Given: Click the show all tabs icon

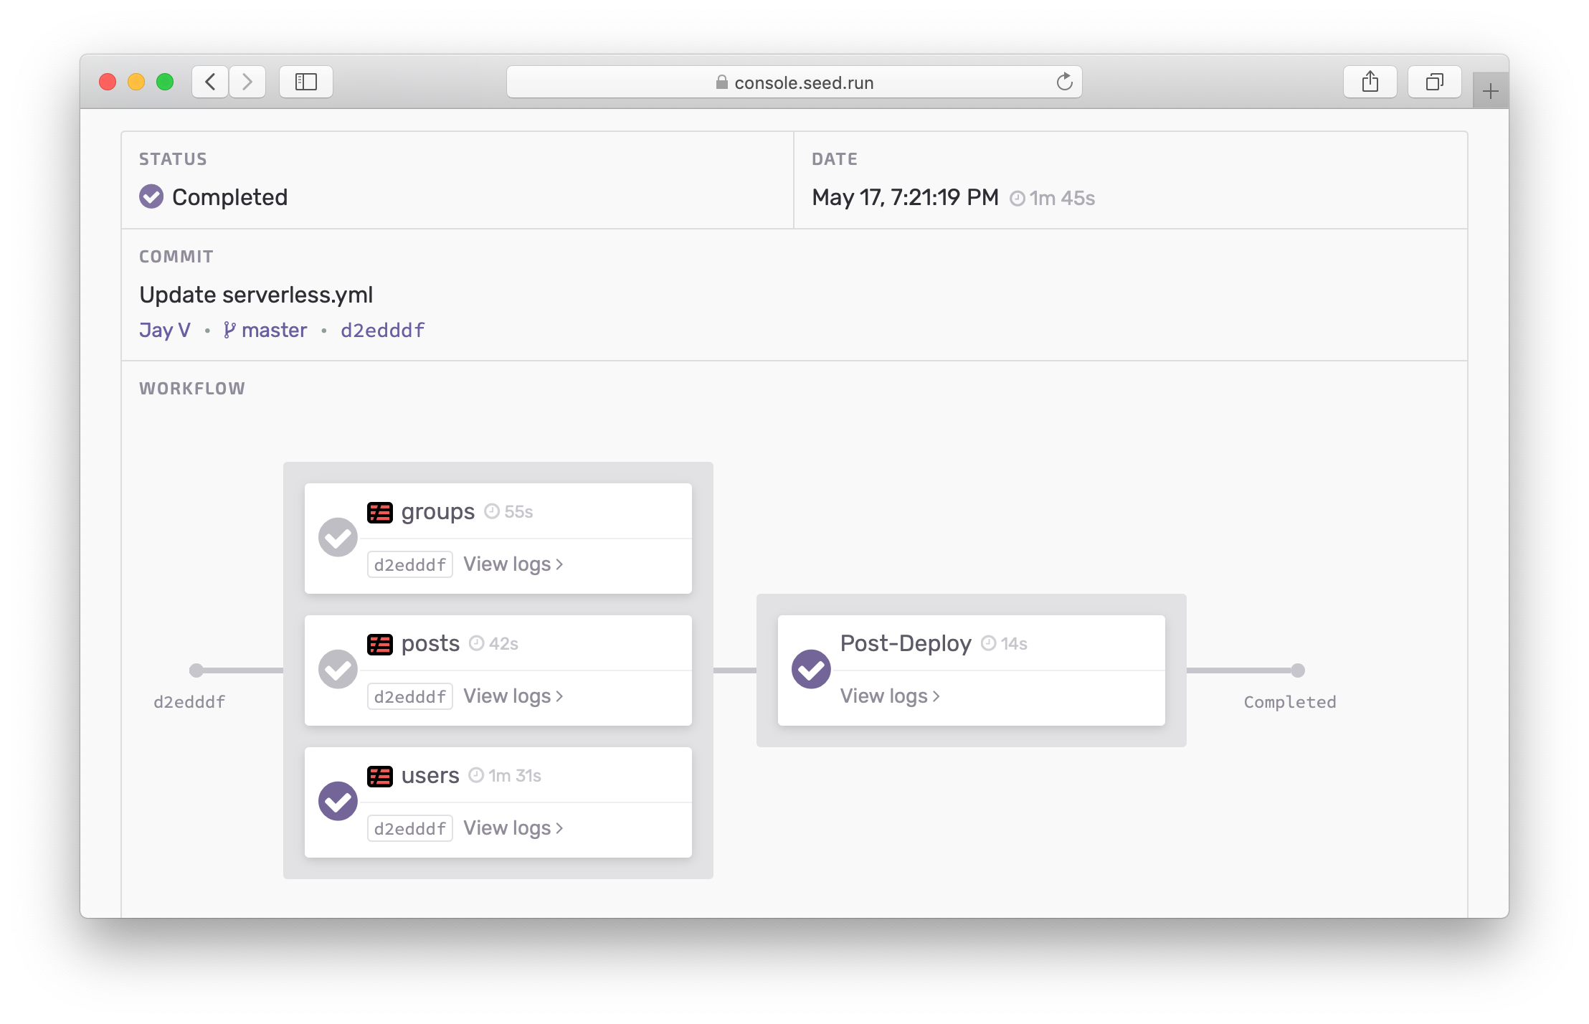Looking at the screenshot, I should coord(1434,82).
